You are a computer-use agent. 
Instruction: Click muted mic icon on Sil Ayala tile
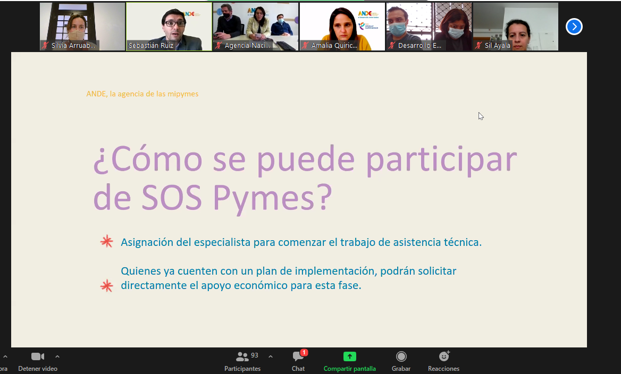479,46
